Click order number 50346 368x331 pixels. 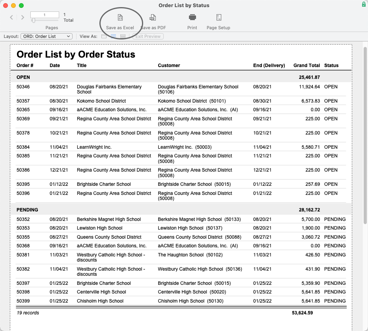tap(23, 87)
